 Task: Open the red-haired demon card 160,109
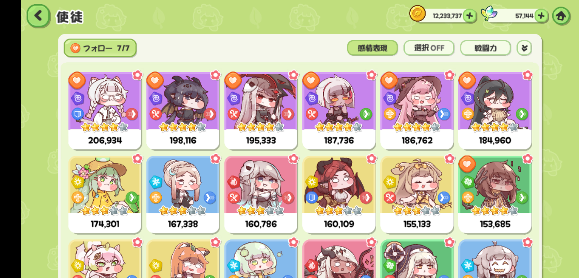pos(339,195)
